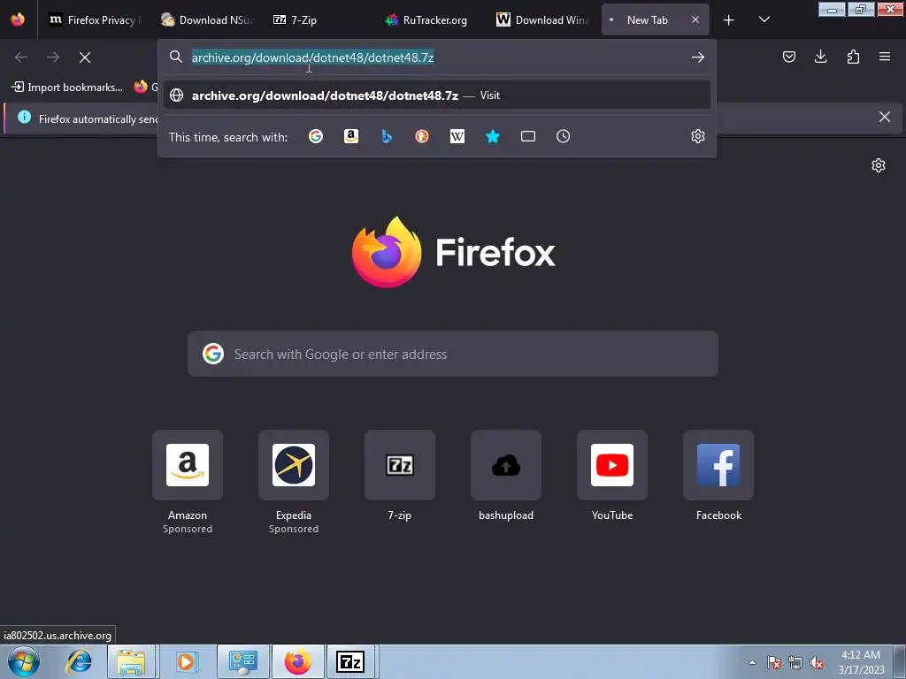Close the New Tab tab
Viewport: 906px width, 679px height.
pyautogui.click(x=695, y=19)
